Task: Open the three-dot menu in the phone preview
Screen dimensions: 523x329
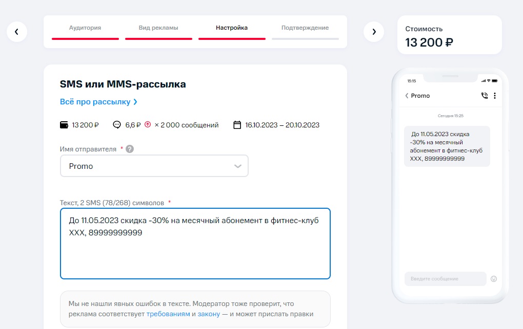Action: tap(494, 96)
